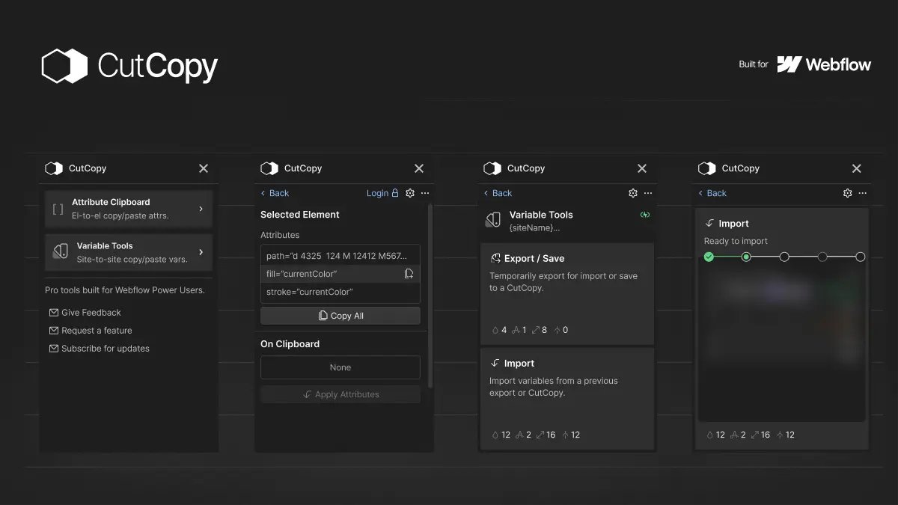Click the green sync icon beside Variable Tools title
This screenshot has height=505, width=898.
[x=645, y=215]
